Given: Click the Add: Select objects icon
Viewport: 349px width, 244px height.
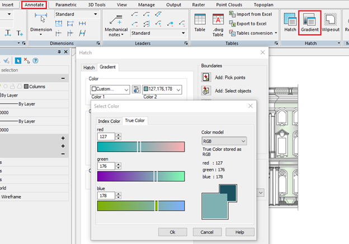Looking at the screenshot, I should [x=206, y=91].
